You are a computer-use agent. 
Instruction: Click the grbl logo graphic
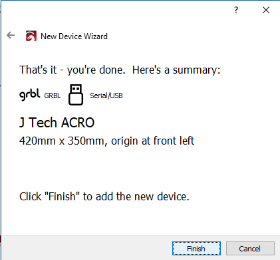tap(30, 95)
